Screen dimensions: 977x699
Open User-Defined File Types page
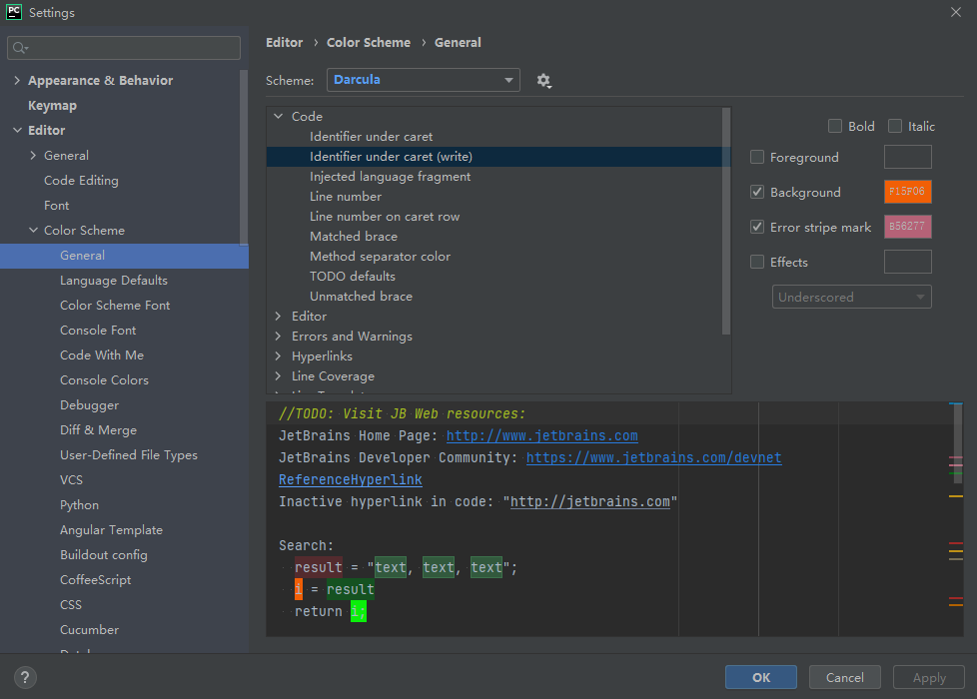[x=128, y=454]
